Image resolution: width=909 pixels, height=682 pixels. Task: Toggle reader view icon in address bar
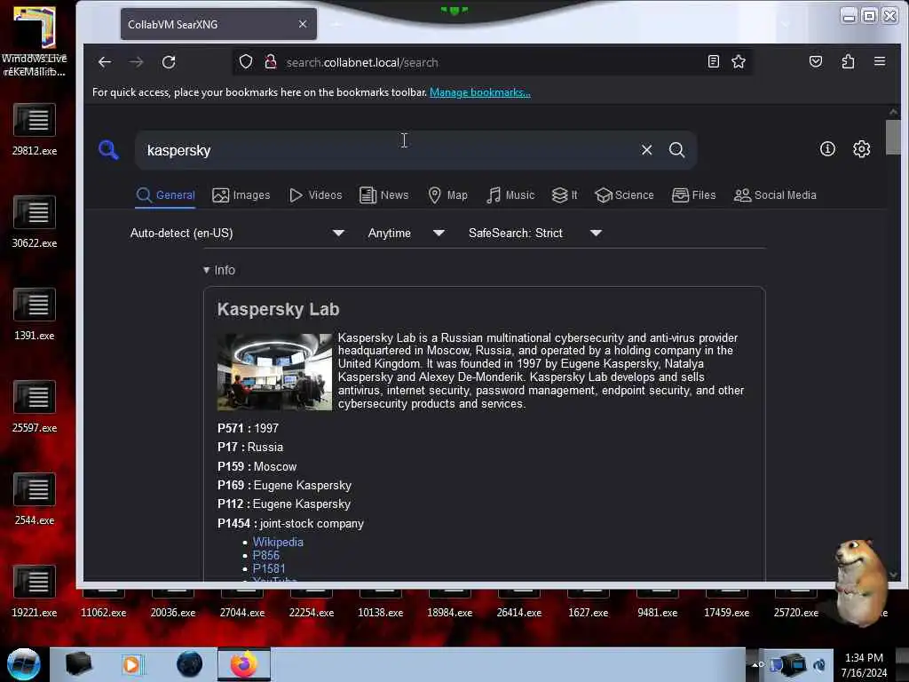click(x=714, y=61)
